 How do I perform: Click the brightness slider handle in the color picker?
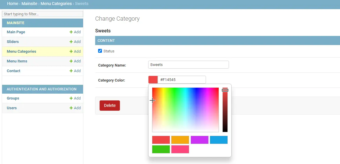tap(225, 90)
